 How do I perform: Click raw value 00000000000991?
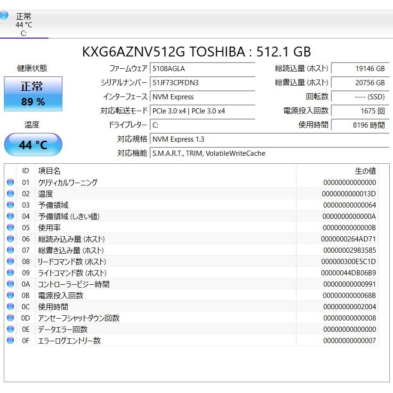349,284
